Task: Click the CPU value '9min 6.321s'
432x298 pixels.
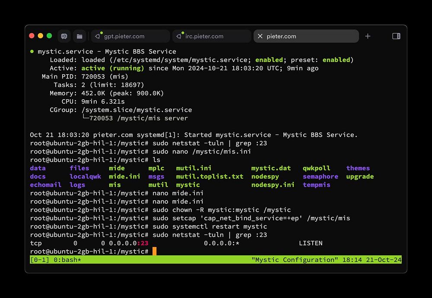Action: [x=103, y=101]
